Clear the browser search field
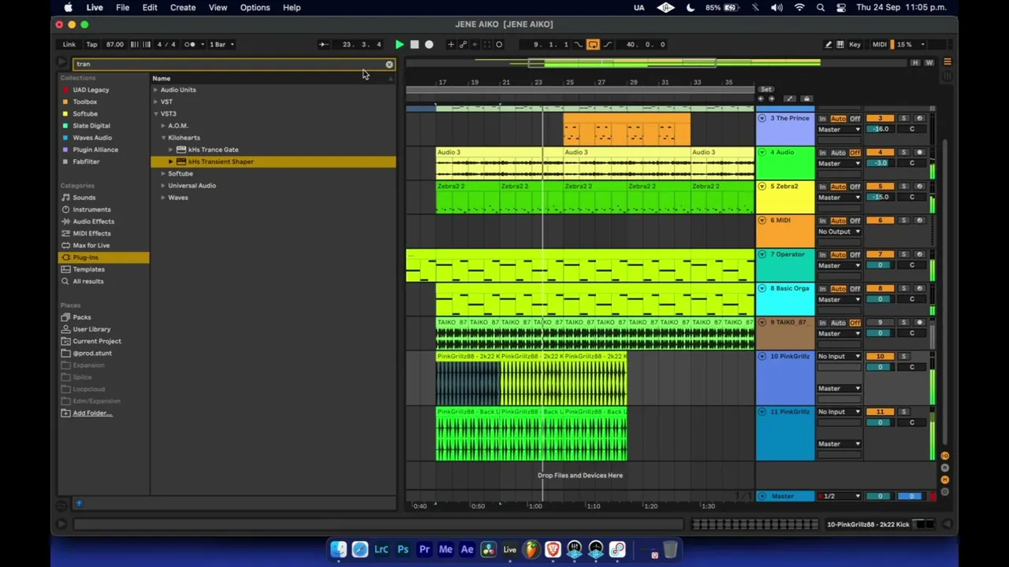The image size is (1009, 567). 389,65
